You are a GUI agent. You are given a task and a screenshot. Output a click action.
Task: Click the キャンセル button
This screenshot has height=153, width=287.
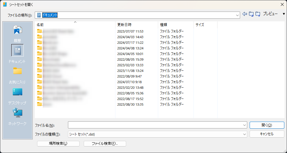click(x=267, y=134)
